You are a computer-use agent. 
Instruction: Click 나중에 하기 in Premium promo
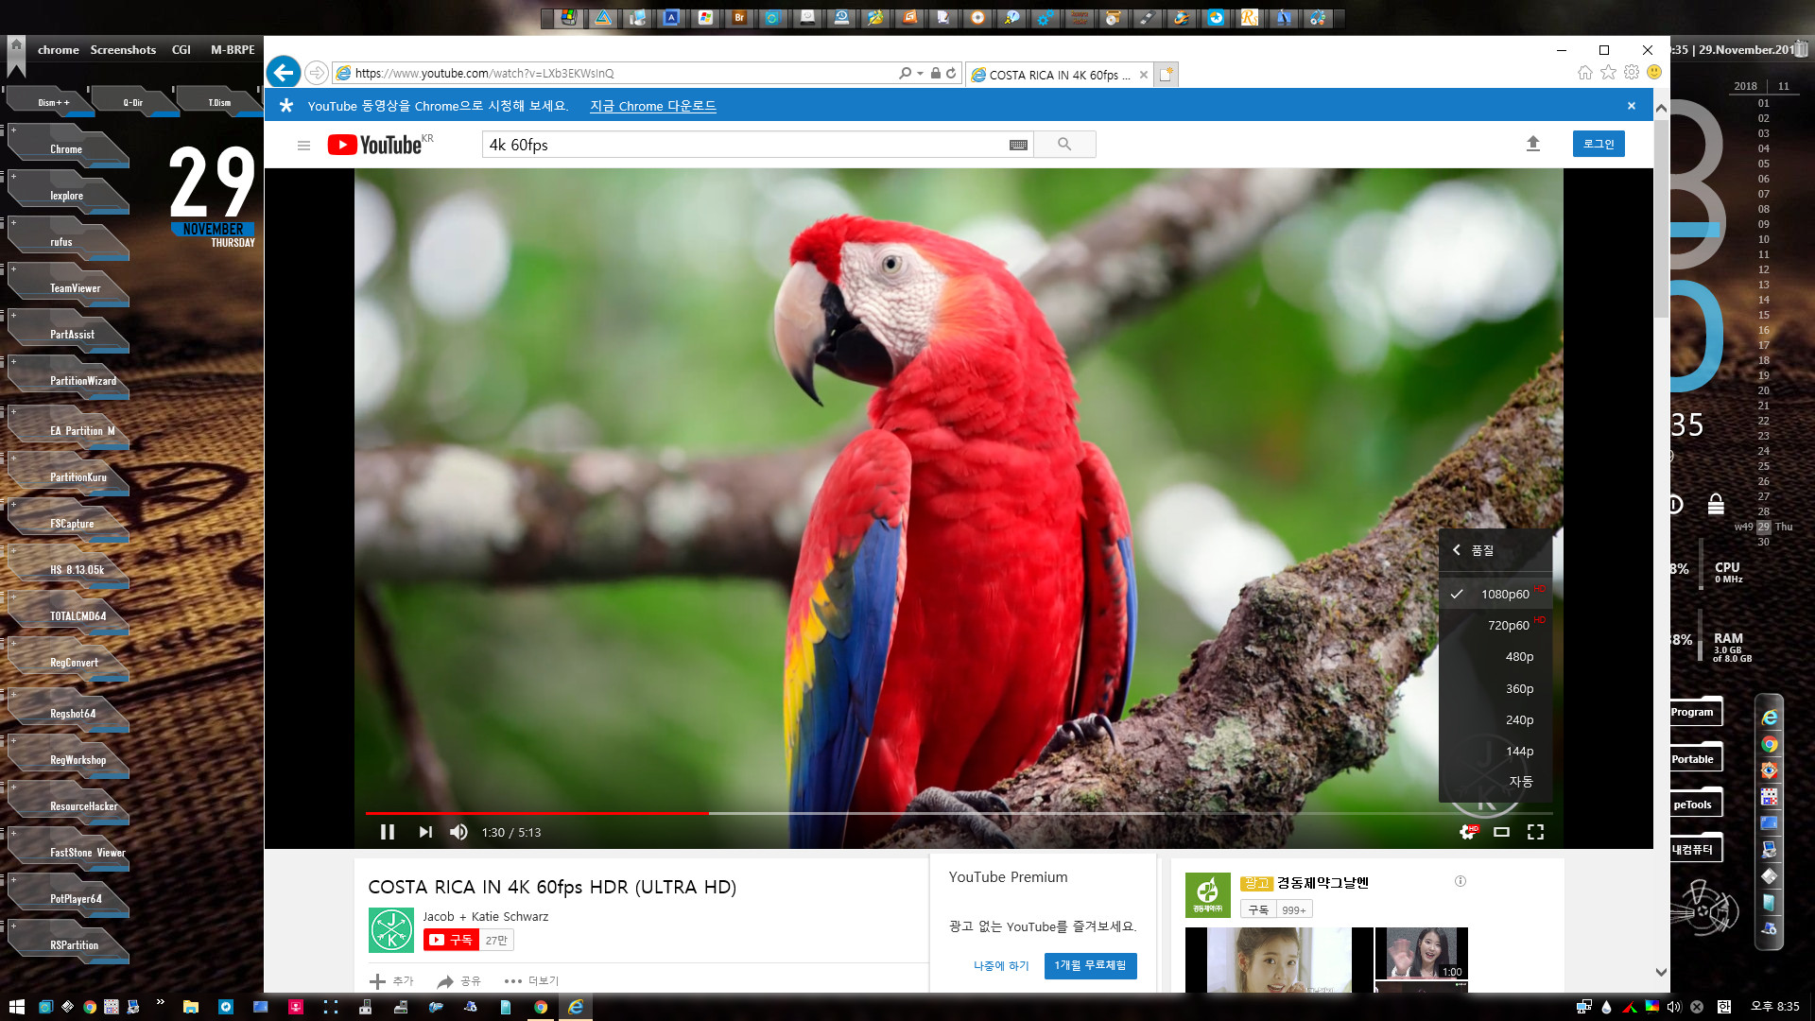1001,965
